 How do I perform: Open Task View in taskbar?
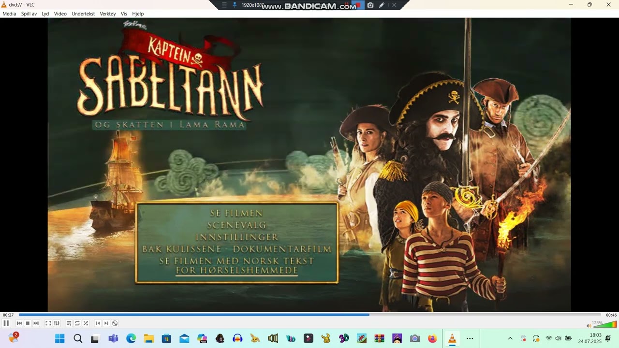coord(95,339)
